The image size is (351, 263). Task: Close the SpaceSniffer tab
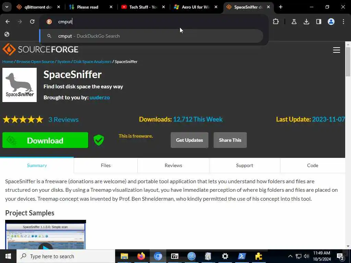click(x=268, y=7)
